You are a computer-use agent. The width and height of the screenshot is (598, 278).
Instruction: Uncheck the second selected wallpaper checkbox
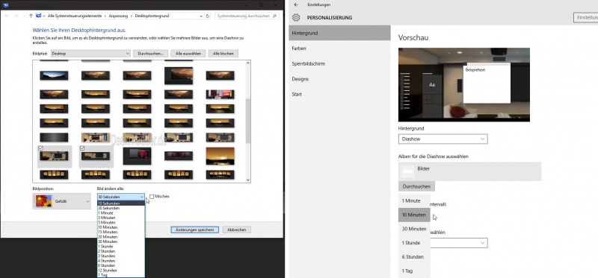82,148
